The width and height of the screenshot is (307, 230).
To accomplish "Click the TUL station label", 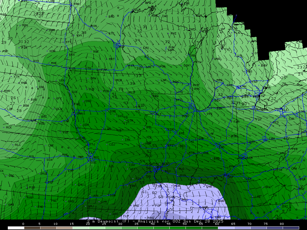I will pyautogui.click(x=72, y=213).
